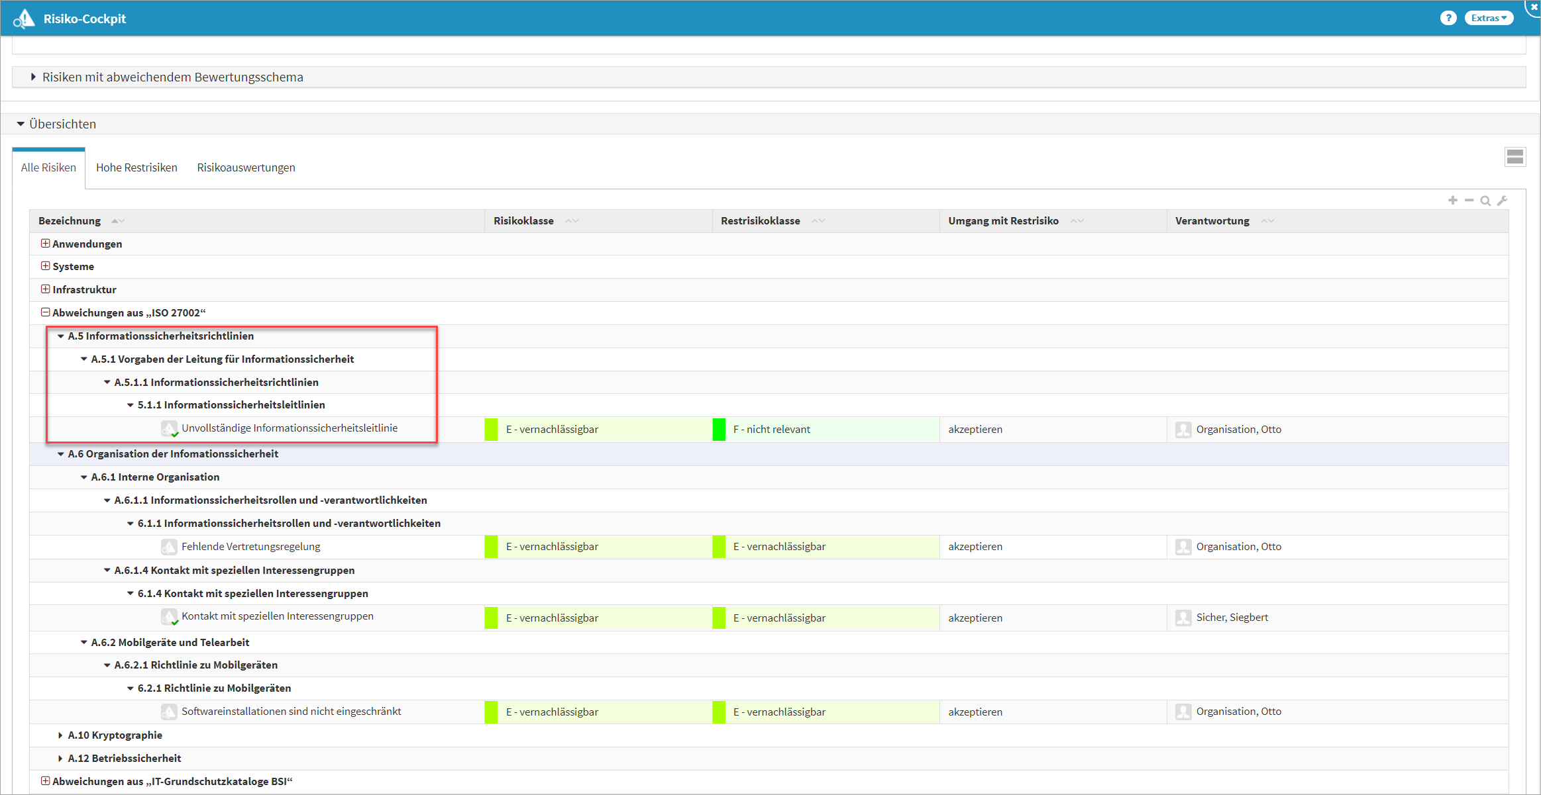Open table settings wrench icon

click(1502, 201)
